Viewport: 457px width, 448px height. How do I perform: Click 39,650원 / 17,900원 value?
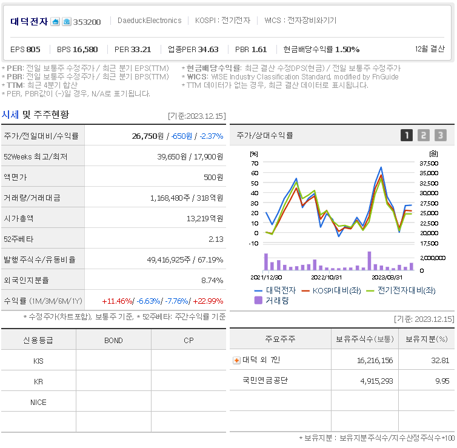click(190, 157)
